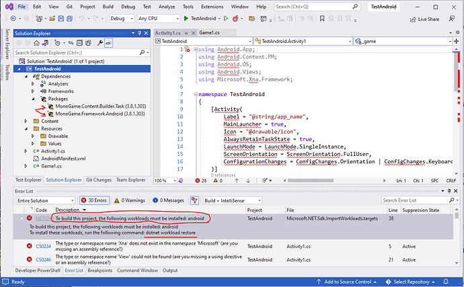Click the feedback icon near Live Share
This screenshot has height=287, width=464.
pyautogui.click(x=452, y=19)
